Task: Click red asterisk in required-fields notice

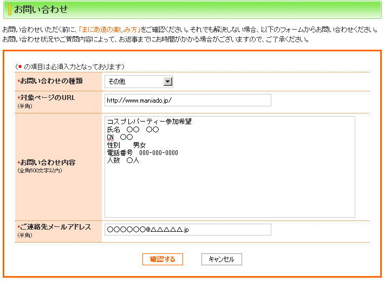Action: (x=19, y=66)
